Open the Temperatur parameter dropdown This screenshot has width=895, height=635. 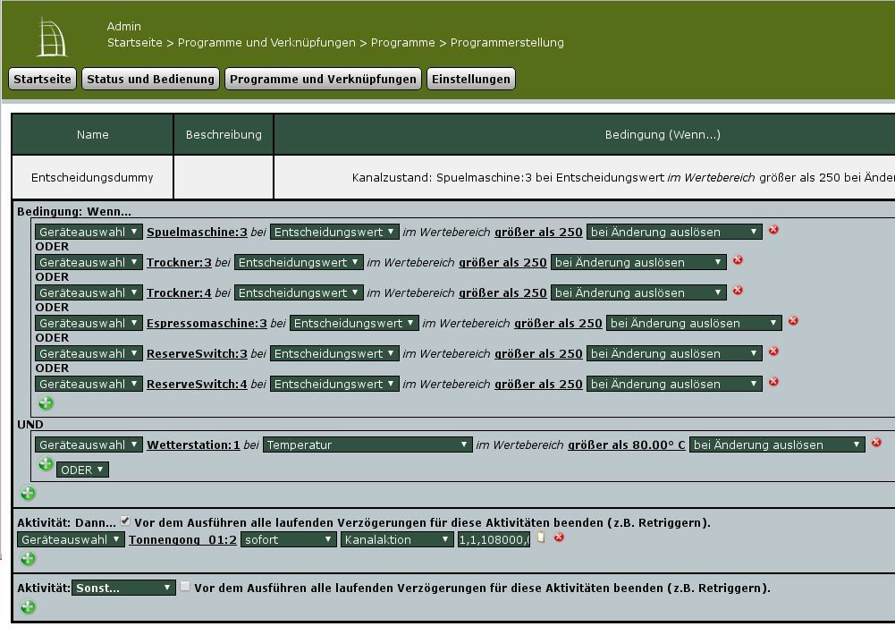[367, 444]
